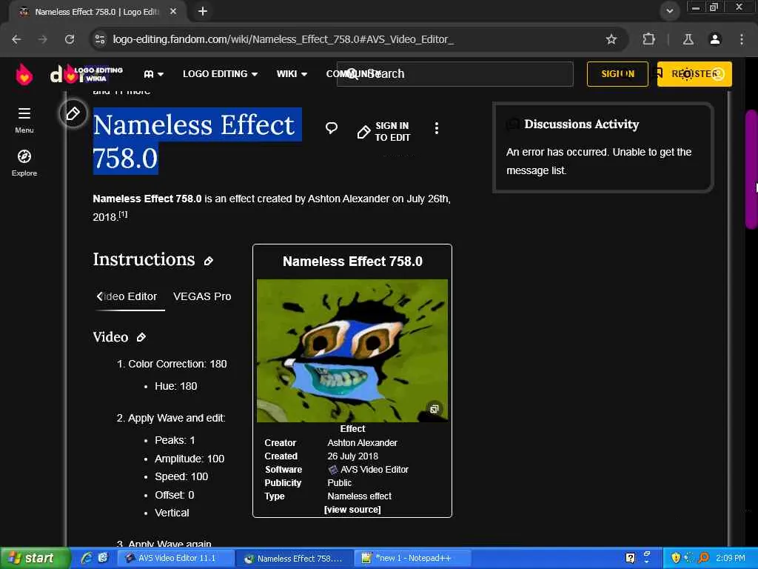The height and width of the screenshot is (569, 758).
Task: Close the Nameless Effect 758.0 browser tab
Action: click(x=173, y=11)
